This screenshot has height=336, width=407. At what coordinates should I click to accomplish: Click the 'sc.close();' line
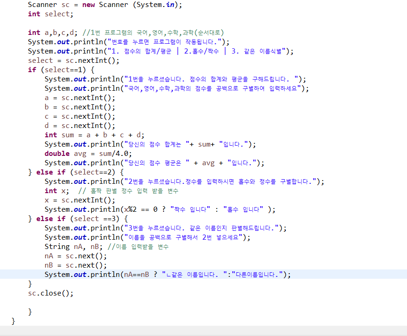51,293
